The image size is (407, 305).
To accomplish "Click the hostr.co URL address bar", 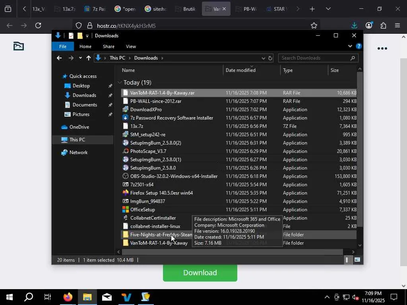I will coord(197,25).
